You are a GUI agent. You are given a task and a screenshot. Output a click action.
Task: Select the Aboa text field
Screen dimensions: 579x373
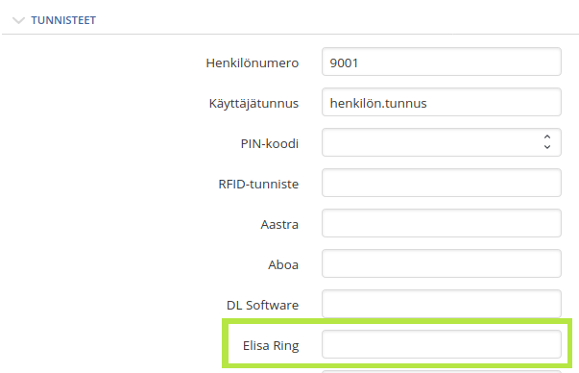pos(442,263)
